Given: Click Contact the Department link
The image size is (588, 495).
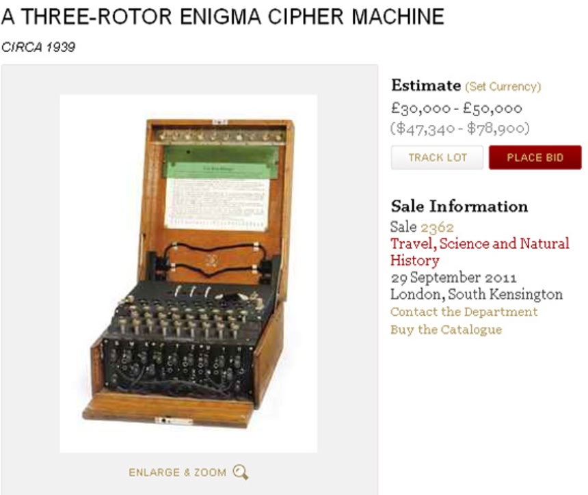Looking at the screenshot, I should [x=464, y=312].
